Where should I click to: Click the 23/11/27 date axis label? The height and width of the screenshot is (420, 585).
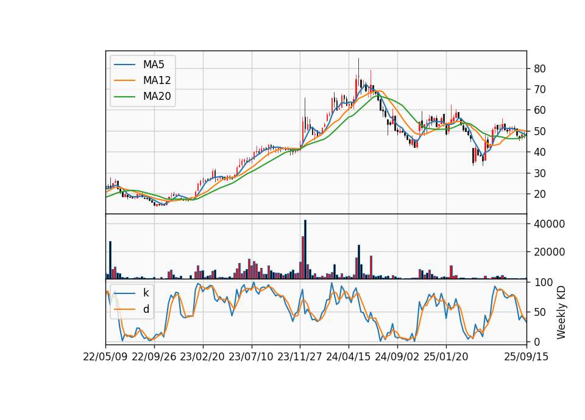pyautogui.click(x=300, y=357)
